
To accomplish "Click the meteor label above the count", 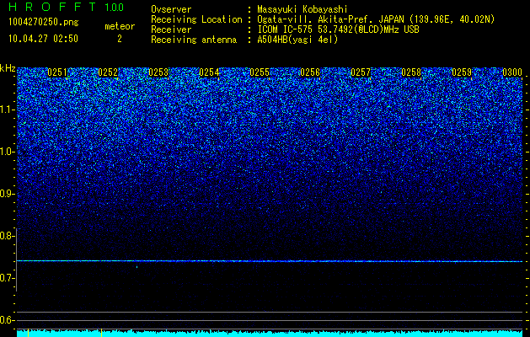I will coord(120,26).
